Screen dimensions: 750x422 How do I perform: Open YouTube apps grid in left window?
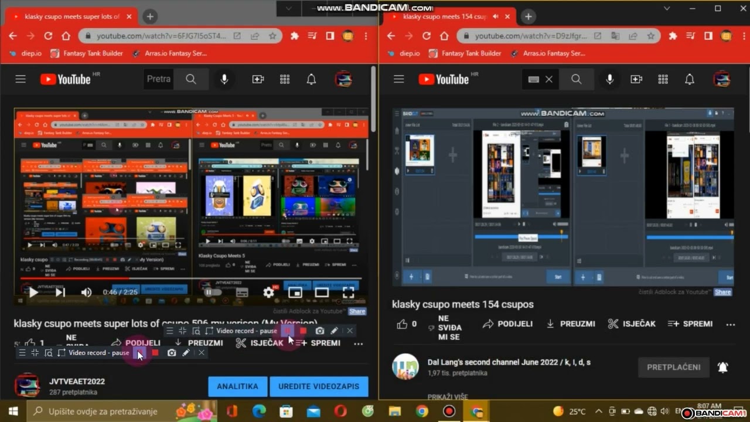[x=285, y=79]
